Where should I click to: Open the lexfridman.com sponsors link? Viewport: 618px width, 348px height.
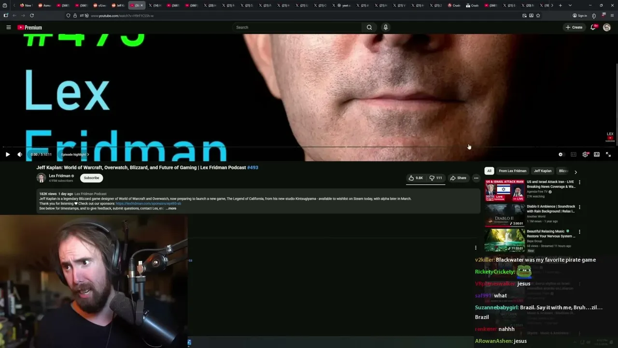click(148, 203)
